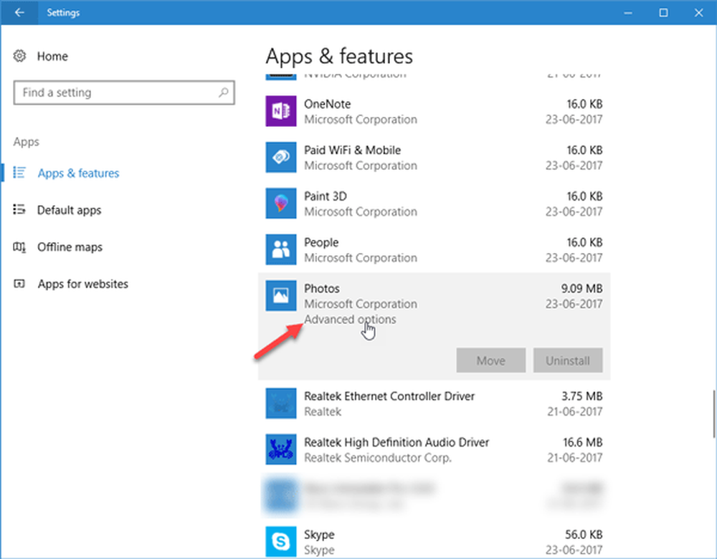Navigate to Apps for websites
The height and width of the screenshot is (559, 717).
[82, 285]
